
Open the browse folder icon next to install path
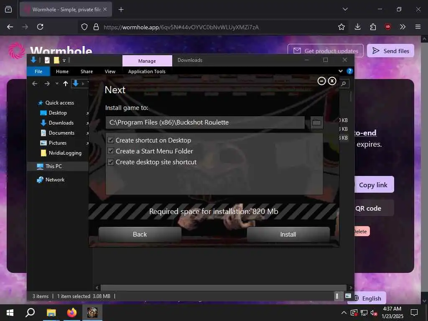tap(317, 122)
